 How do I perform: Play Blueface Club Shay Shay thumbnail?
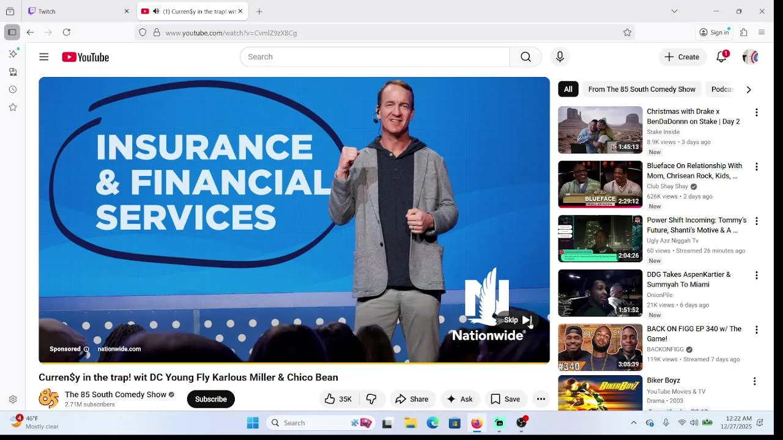[x=600, y=185]
